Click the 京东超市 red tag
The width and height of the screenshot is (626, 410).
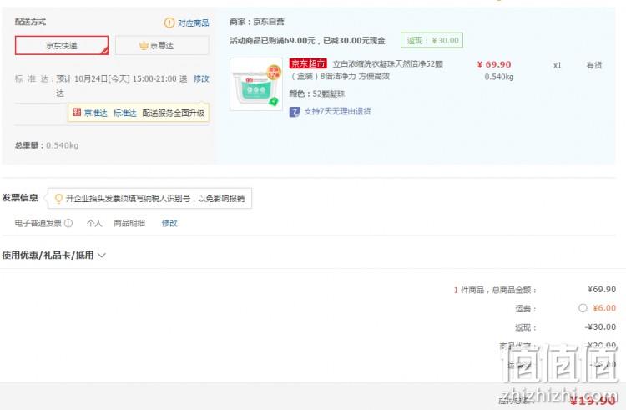[x=308, y=63]
